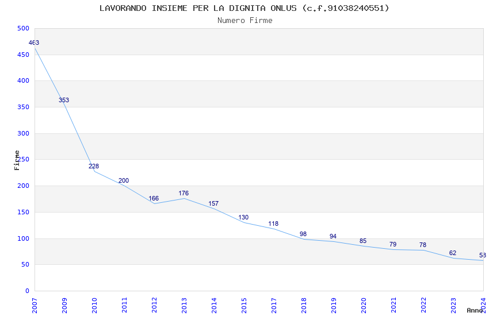This screenshot has height=316, width=489.
Task: Click the data label 200
Action: [124, 180]
